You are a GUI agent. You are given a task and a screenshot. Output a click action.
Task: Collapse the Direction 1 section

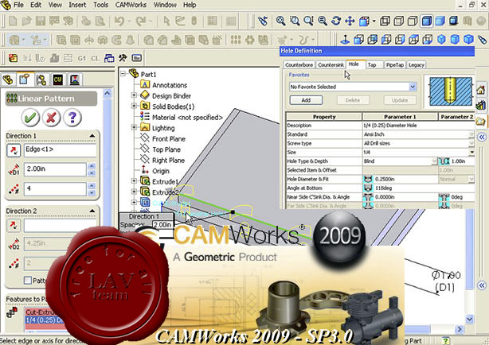[x=92, y=136]
